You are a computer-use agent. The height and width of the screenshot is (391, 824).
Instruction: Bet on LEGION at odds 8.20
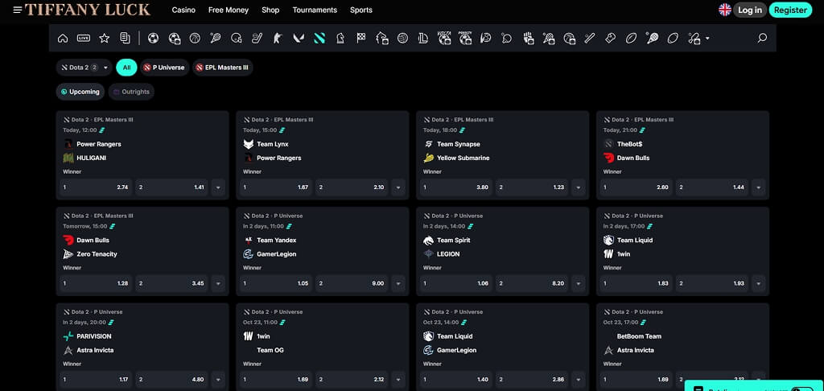533,283
